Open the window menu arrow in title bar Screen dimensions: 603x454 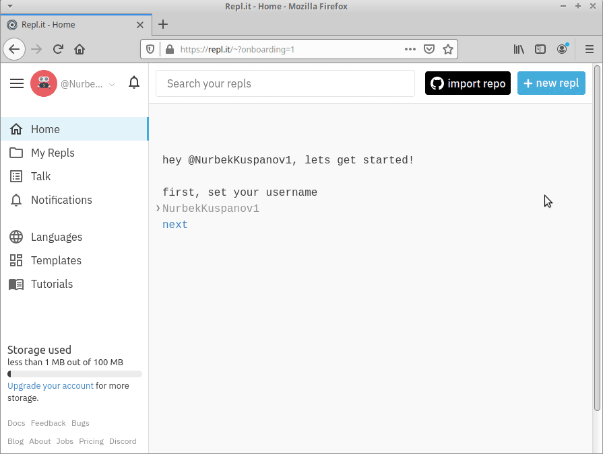10,6
